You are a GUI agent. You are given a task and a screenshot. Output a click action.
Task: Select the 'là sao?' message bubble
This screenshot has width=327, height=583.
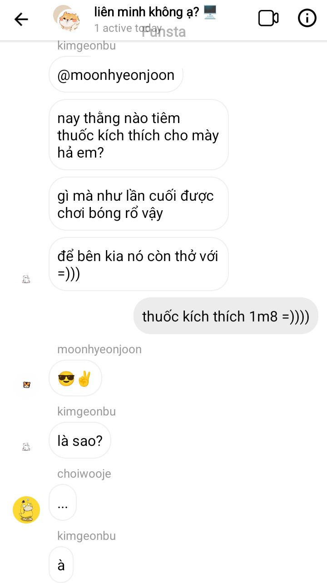pos(80,440)
